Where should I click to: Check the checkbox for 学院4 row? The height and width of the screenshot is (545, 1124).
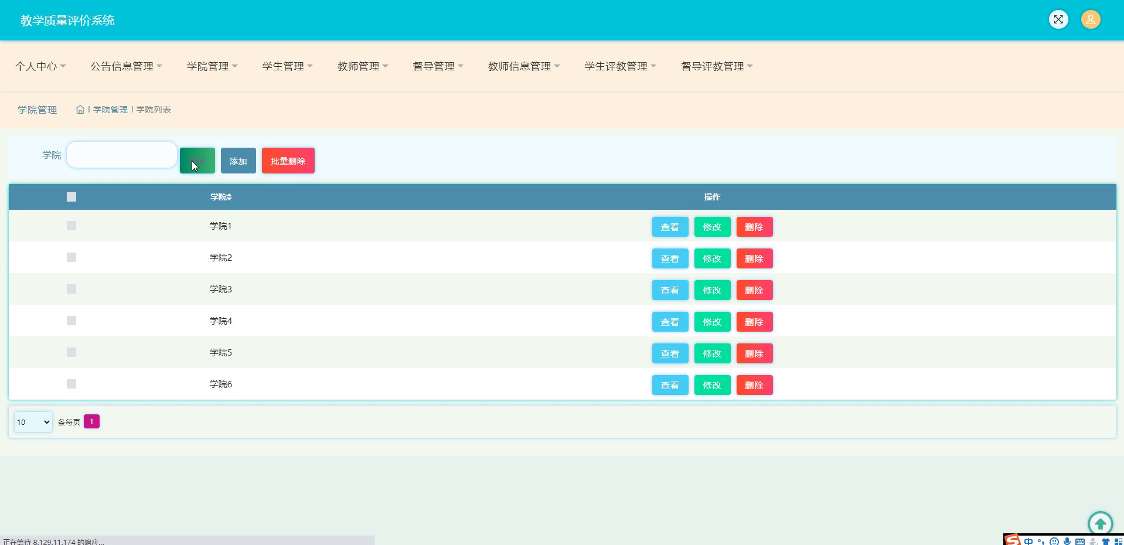click(71, 321)
